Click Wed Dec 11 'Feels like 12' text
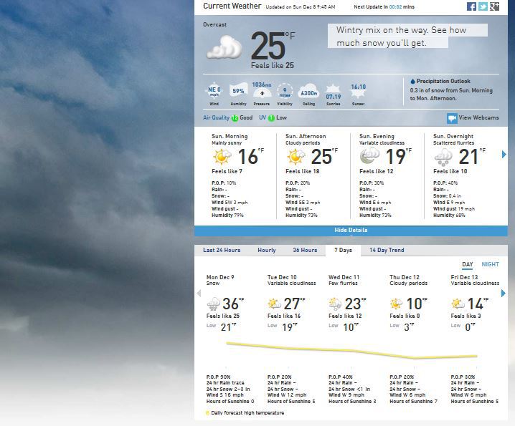This screenshot has width=515, height=426. click(345, 316)
